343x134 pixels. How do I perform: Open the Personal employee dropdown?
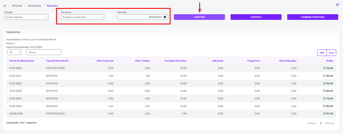click(x=83, y=17)
